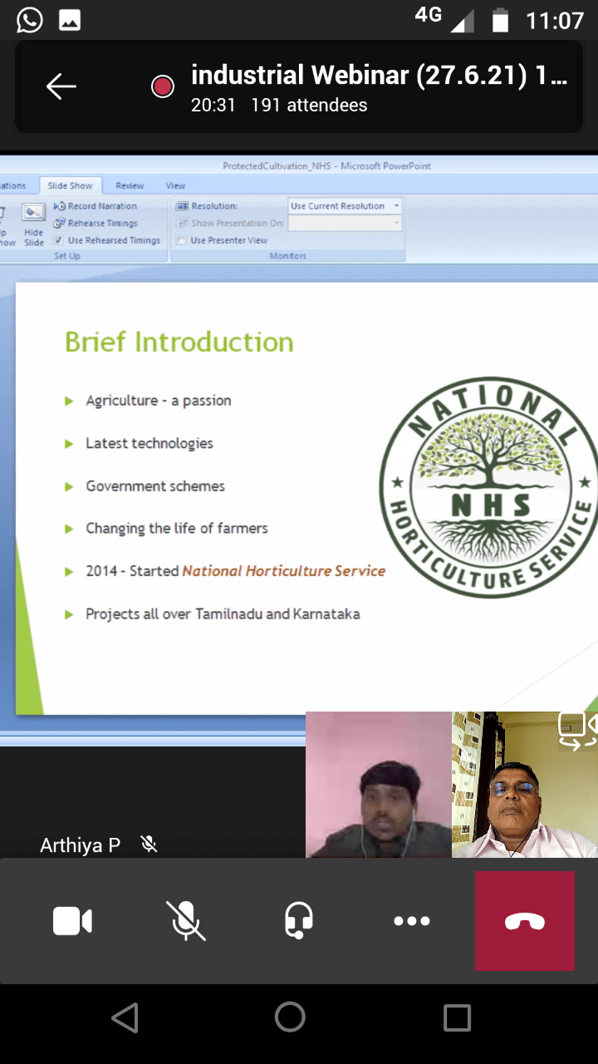Switch to the Review ribbon tab
598x1064 pixels.
130,185
